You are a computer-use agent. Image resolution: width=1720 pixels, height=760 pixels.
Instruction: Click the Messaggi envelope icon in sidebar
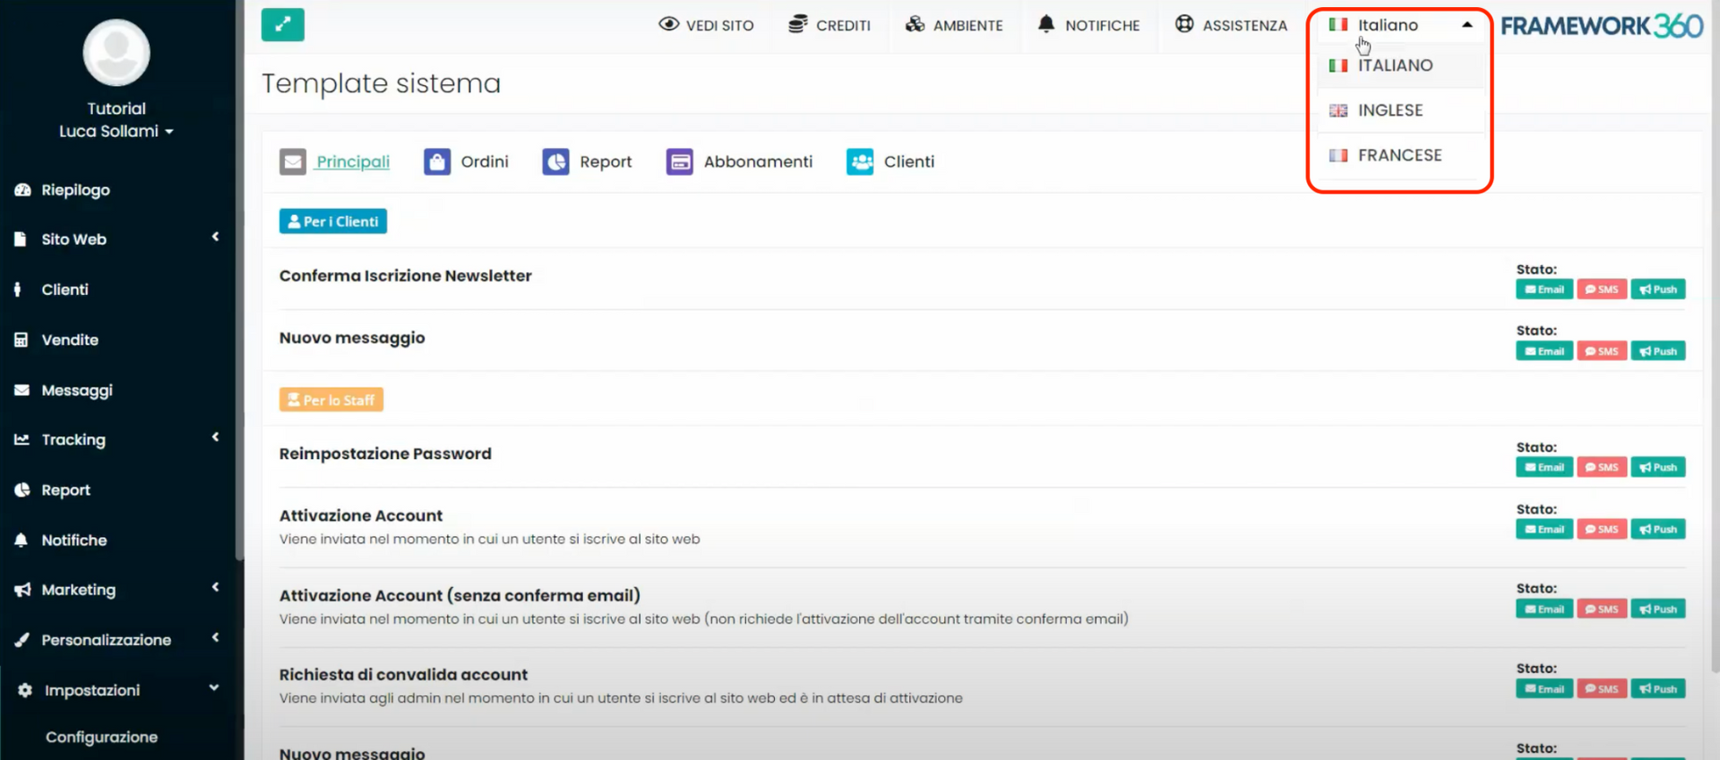coord(22,390)
